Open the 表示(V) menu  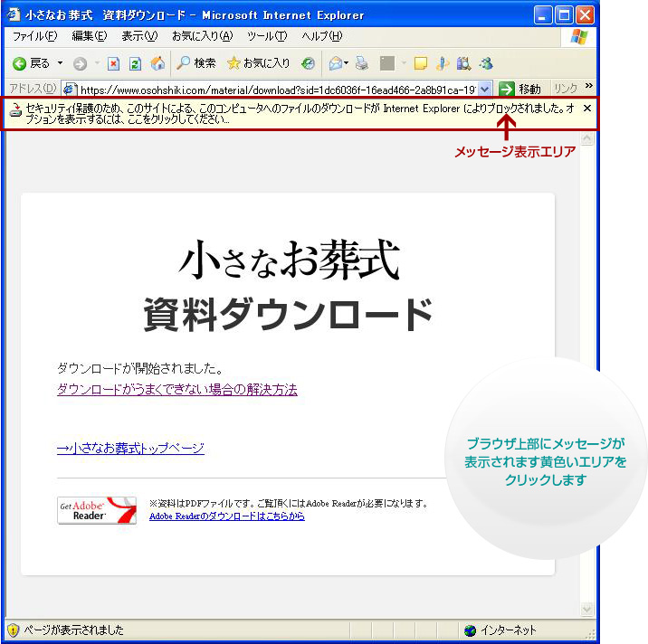tap(139, 36)
